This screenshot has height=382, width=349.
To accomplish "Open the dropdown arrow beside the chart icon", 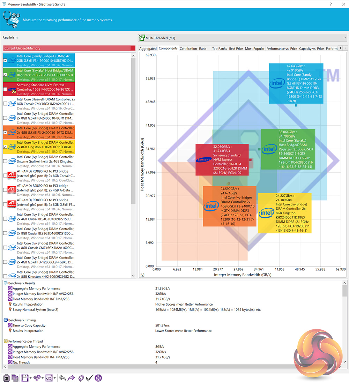I will [54, 378].
